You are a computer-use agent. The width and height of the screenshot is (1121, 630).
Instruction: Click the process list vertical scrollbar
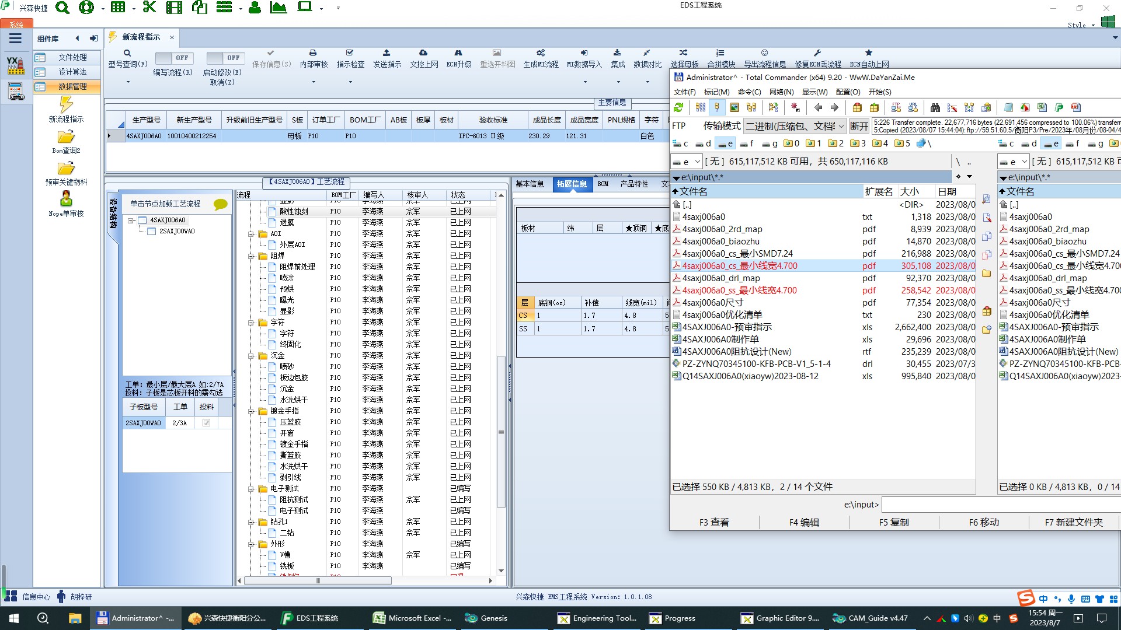501,432
